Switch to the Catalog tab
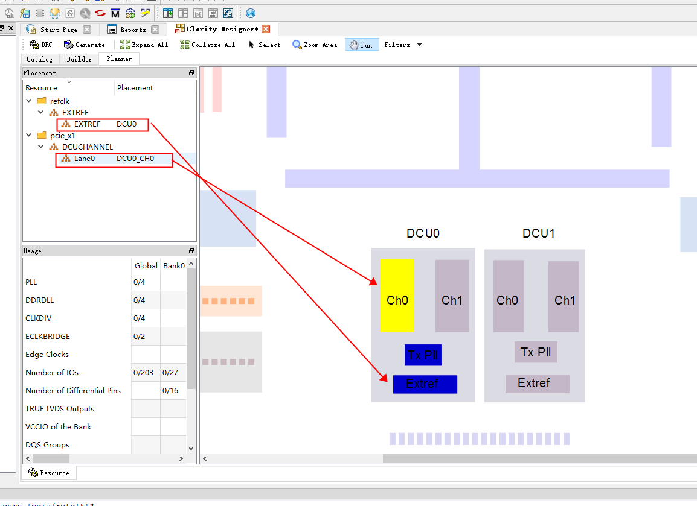Image resolution: width=697 pixels, height=506 pixels. 39,59
